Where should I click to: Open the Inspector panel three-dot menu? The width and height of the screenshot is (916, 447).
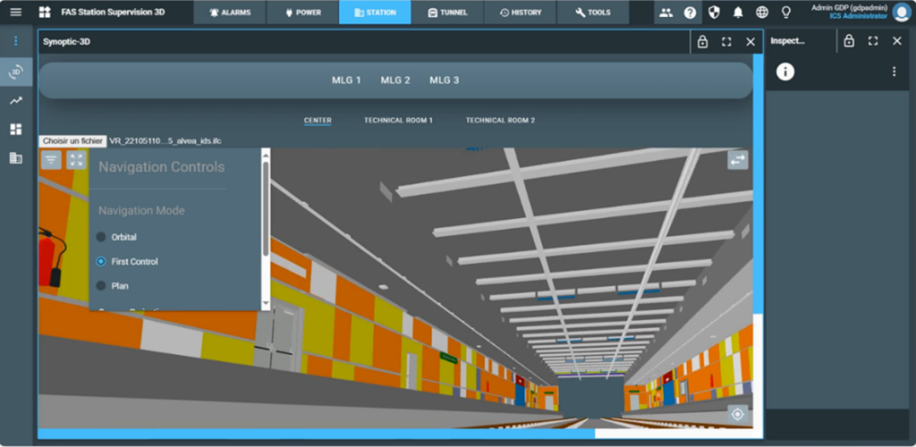coord(893,72)
